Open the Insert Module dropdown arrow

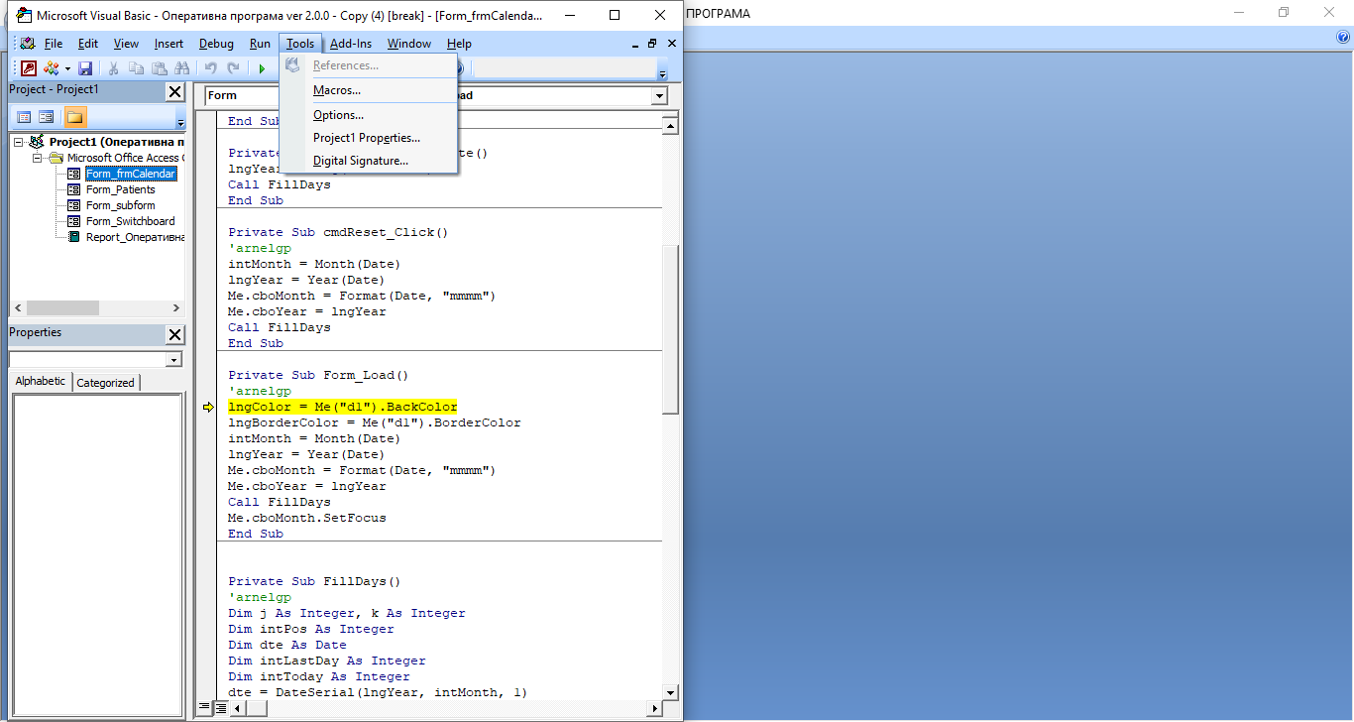[67, 68]
